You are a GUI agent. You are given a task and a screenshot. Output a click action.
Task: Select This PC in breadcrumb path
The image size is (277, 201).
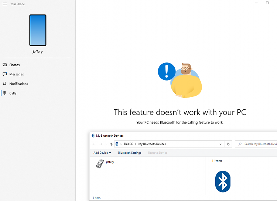point(129,144)
